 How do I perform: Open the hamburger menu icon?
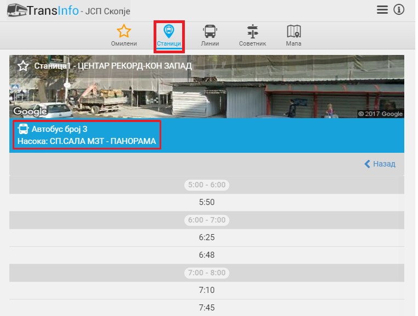[382, 10]
